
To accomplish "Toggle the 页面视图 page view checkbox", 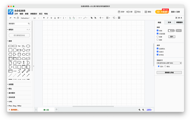I will point(158,34).
